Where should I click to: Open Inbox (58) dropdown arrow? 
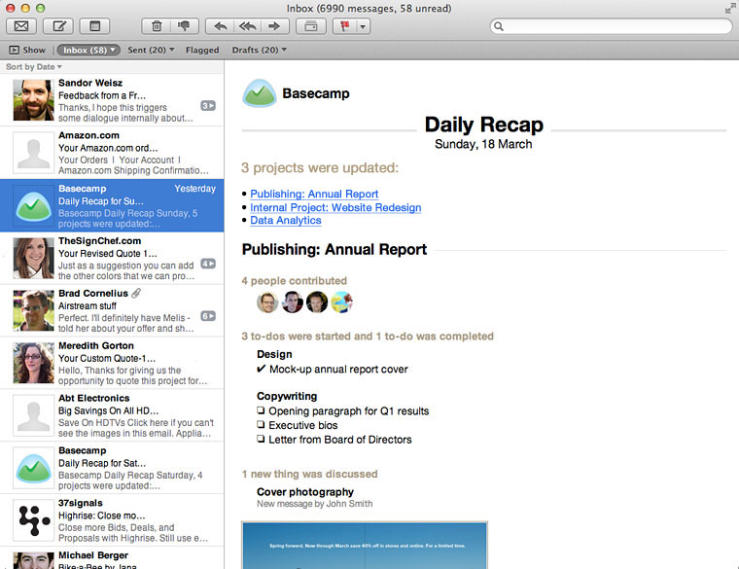pos(113,50)
